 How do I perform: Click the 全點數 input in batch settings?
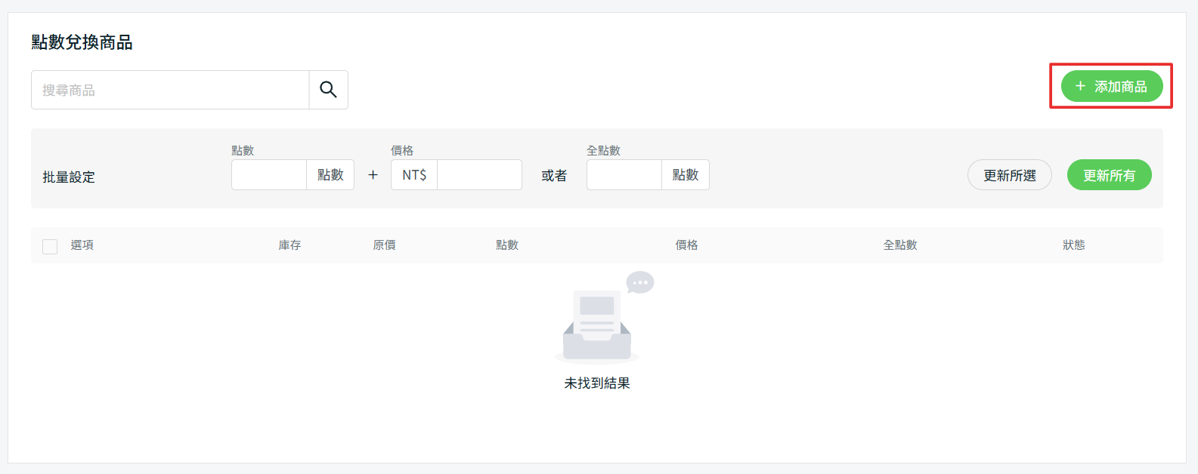624,175
